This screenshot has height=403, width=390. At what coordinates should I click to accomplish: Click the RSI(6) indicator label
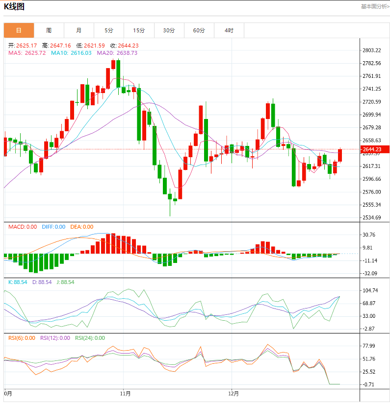[x=22, y=338]
